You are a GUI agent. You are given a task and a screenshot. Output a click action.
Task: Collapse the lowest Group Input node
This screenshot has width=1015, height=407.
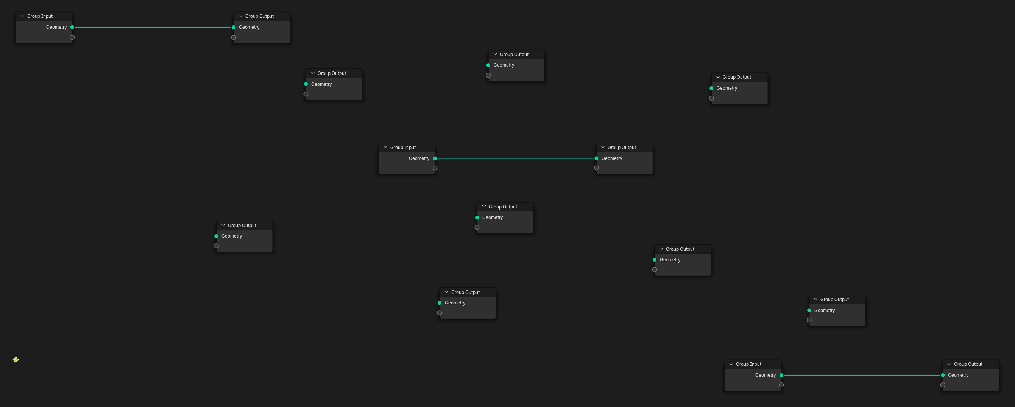(x=731, y=364)
